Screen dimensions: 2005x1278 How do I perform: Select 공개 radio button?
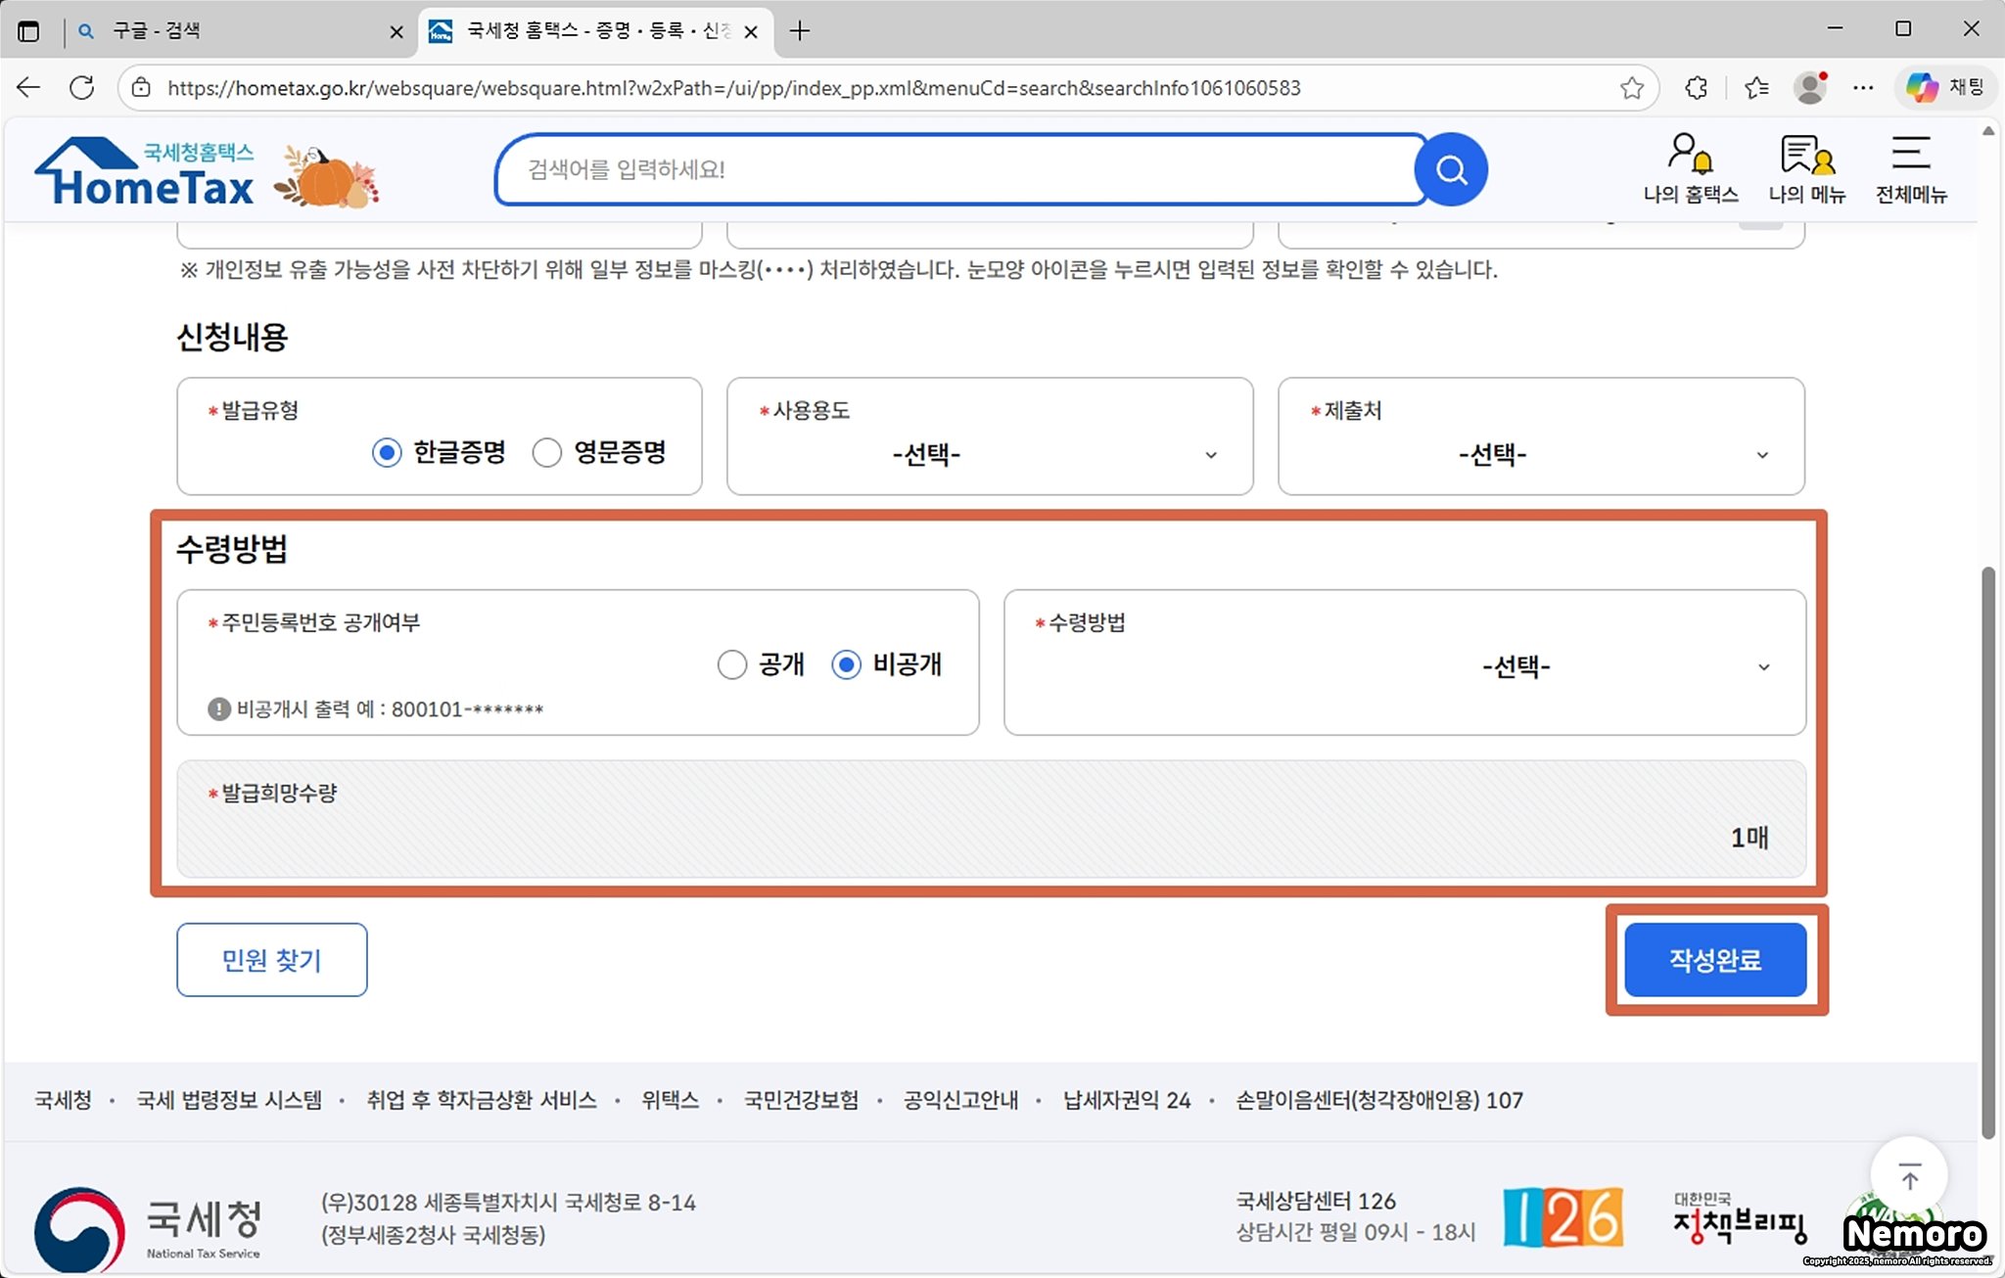pos(731,664)
